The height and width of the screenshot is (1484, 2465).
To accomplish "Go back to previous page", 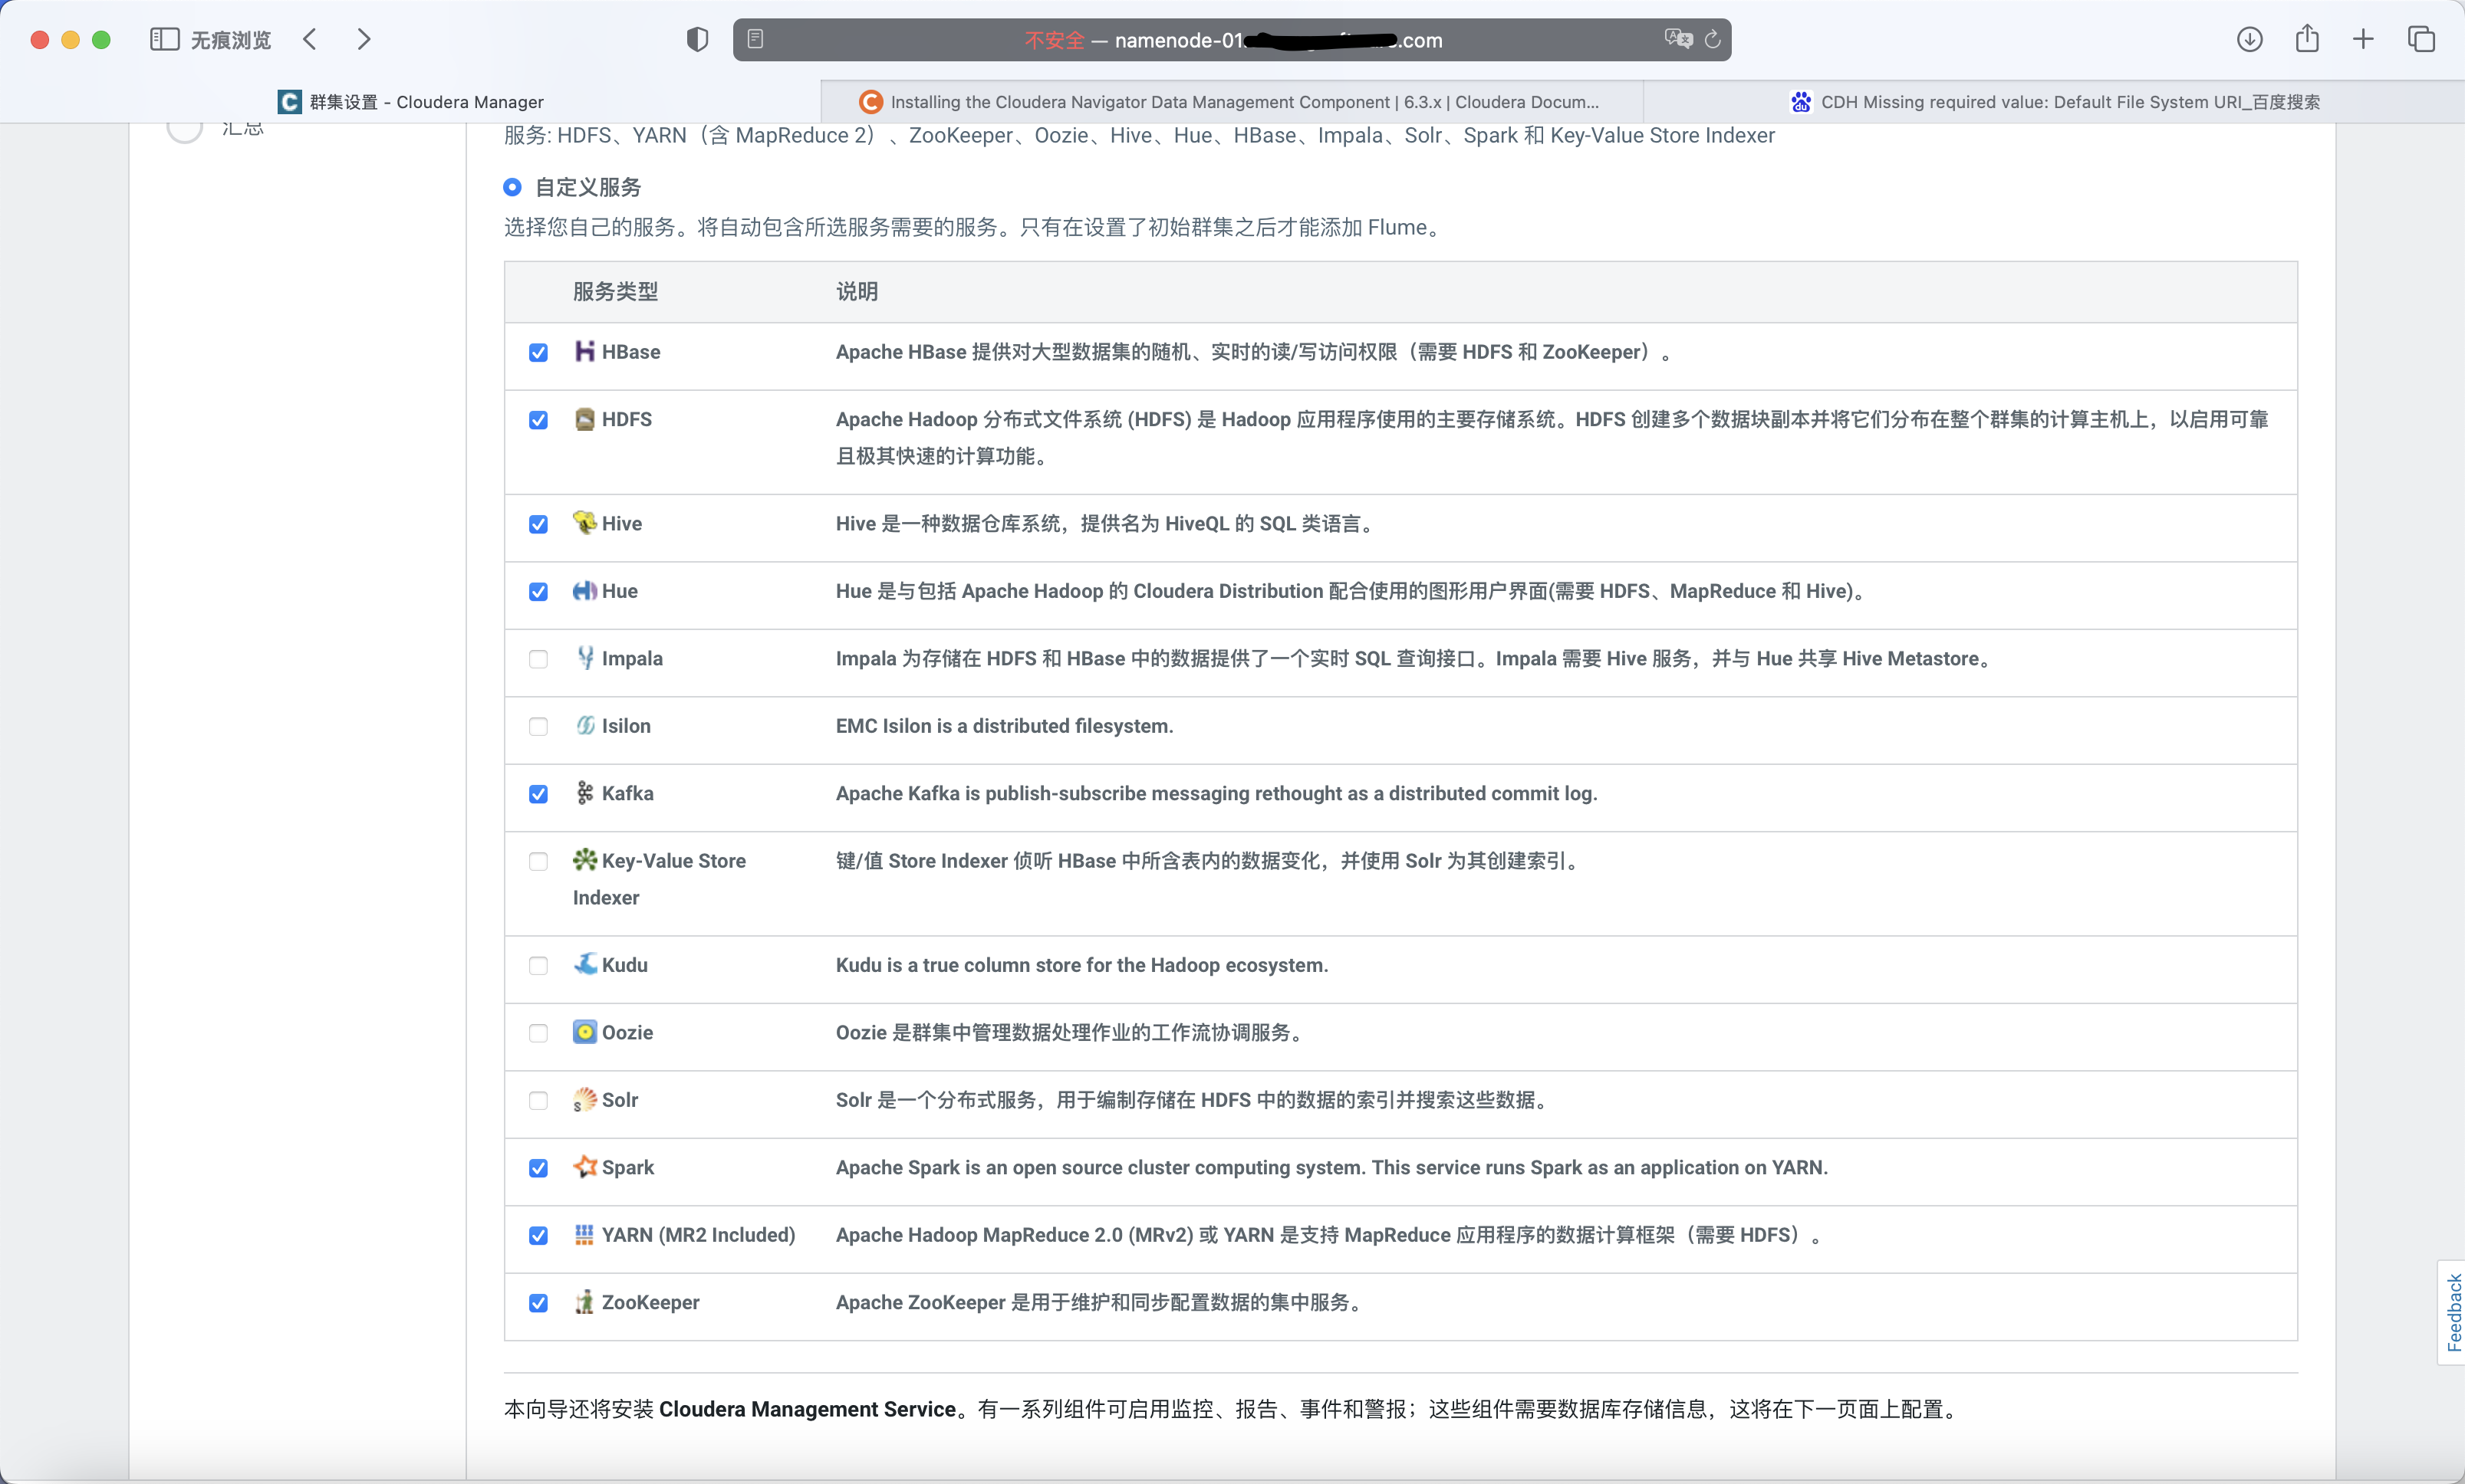I will [x=310, y=39].
